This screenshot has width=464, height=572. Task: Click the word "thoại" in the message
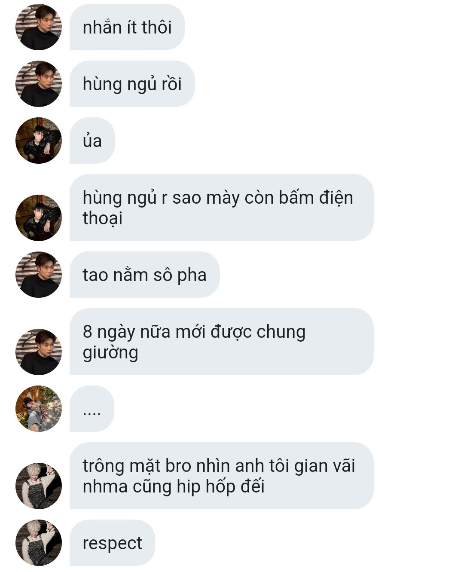[x=103, y=218]
